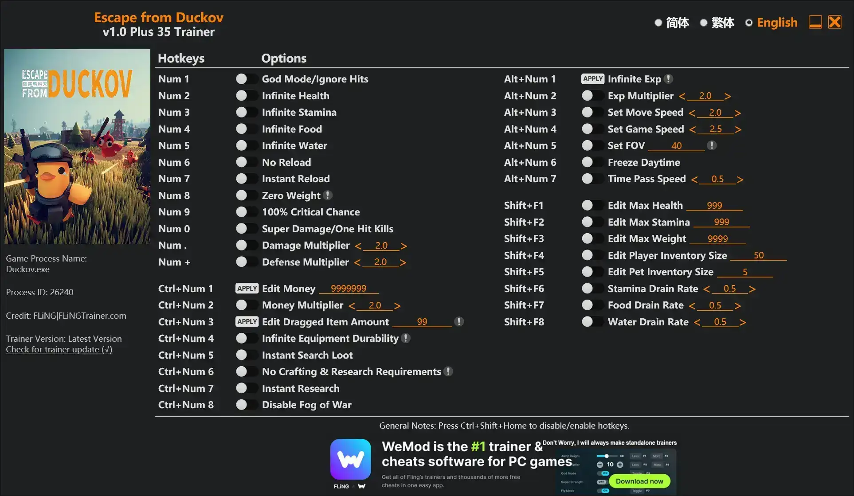Turn on Disable Fog of War switch

[x=246, y=405]
